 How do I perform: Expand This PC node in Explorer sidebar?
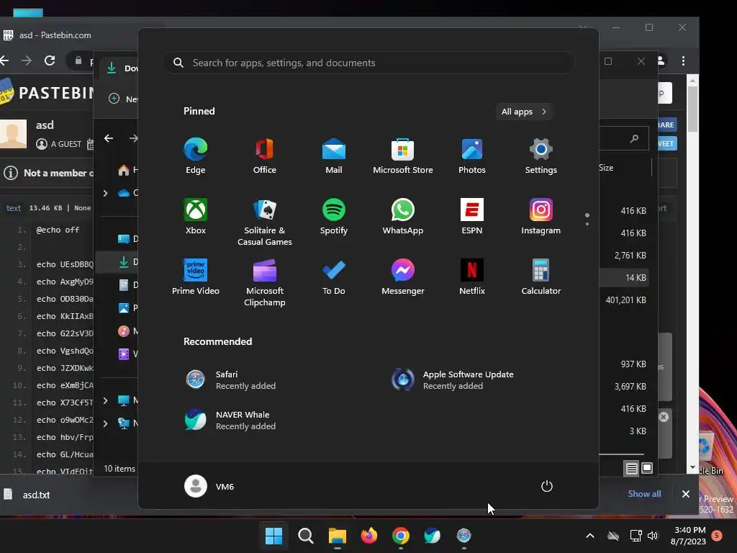(x=105, y=400)
